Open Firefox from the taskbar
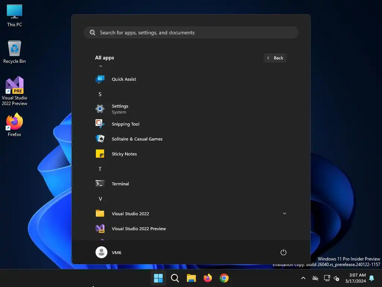382x287 pixels. tap(208, 278)
